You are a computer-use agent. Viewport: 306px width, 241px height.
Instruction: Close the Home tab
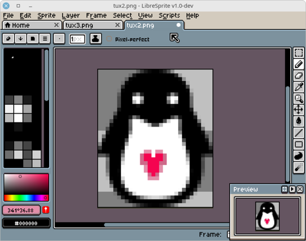click(57, 25)
